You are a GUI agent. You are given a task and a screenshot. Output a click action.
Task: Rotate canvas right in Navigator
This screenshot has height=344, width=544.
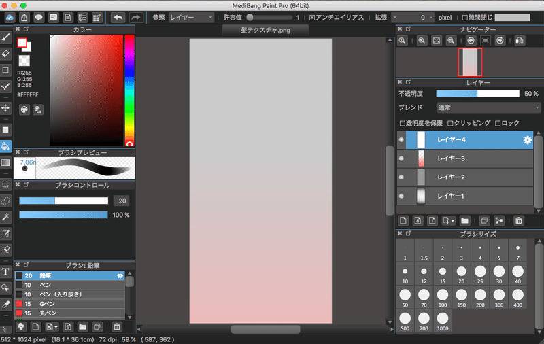pyautogui.click(x=500, y=41)
